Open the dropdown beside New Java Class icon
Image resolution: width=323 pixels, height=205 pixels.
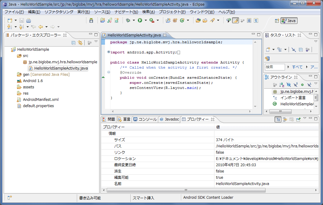pos(188,20)
